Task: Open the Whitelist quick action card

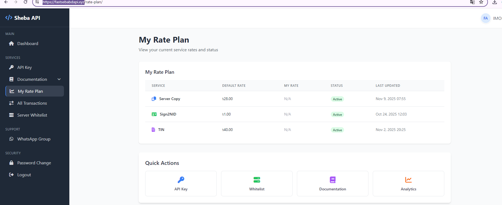Action: (x=257, y=184)
